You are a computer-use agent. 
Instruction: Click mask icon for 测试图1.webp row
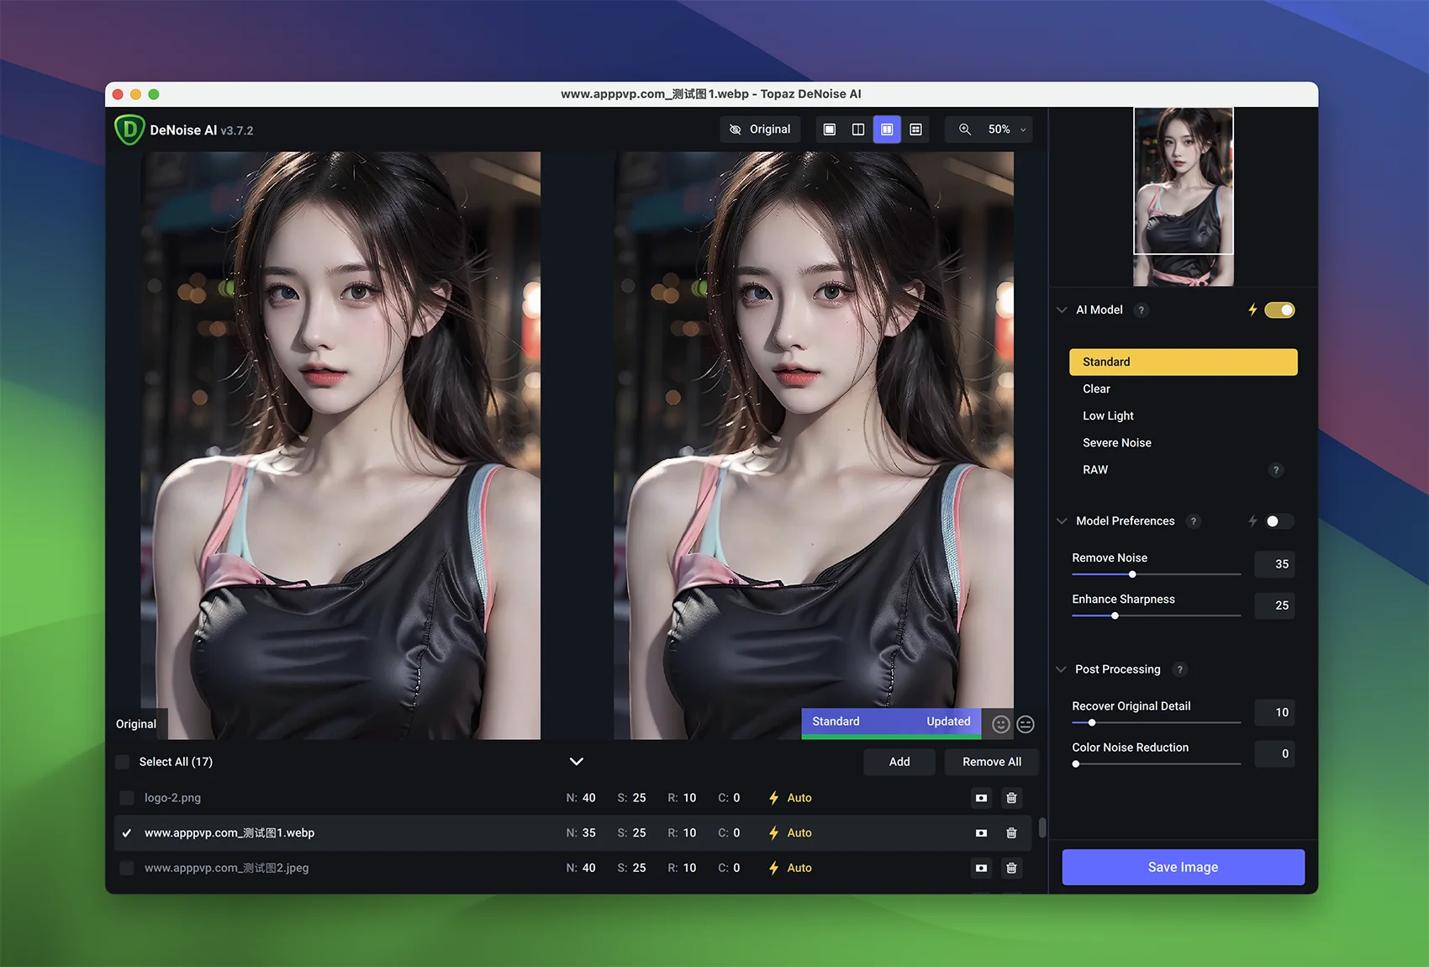coord(981,833)
